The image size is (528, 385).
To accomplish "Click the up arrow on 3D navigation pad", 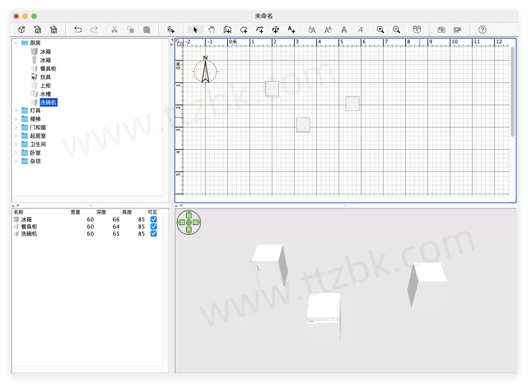I will (189, 215).
